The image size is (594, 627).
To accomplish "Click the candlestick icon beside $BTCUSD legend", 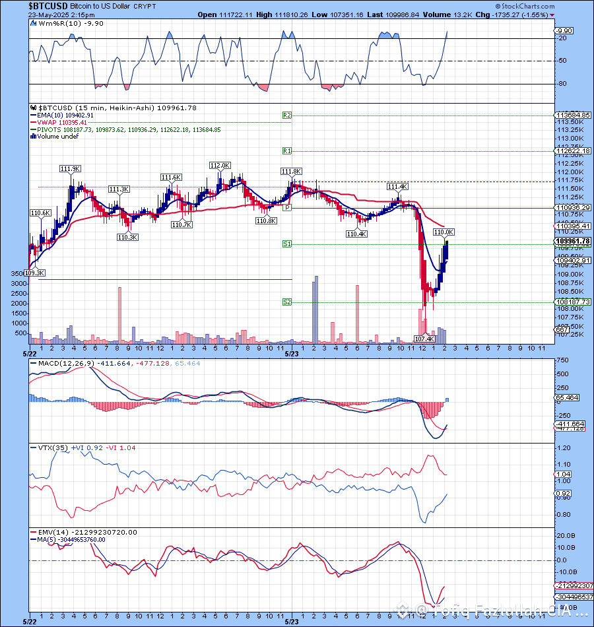I will pos(33,108).
